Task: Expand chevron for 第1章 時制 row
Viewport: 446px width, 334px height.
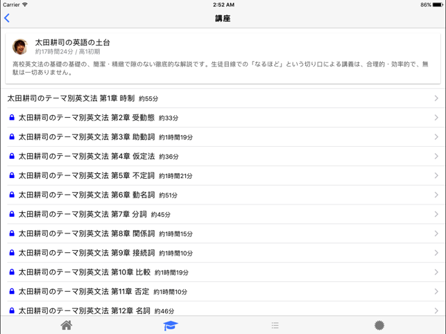Action: pyautogui.click(x=436, y=98)
